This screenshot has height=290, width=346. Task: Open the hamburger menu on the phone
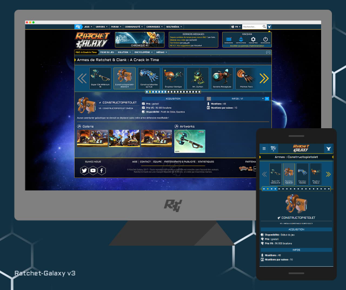pyautogui.click(x=264, y=148)
